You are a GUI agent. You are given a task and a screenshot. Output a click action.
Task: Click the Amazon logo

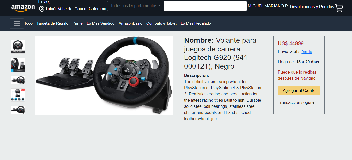point(23,8)
